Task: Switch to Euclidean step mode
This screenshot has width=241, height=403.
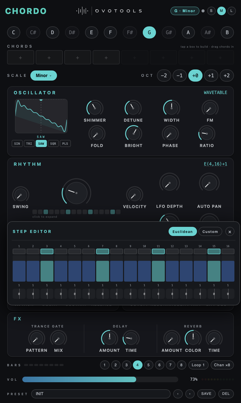Action: coord(183,232)
